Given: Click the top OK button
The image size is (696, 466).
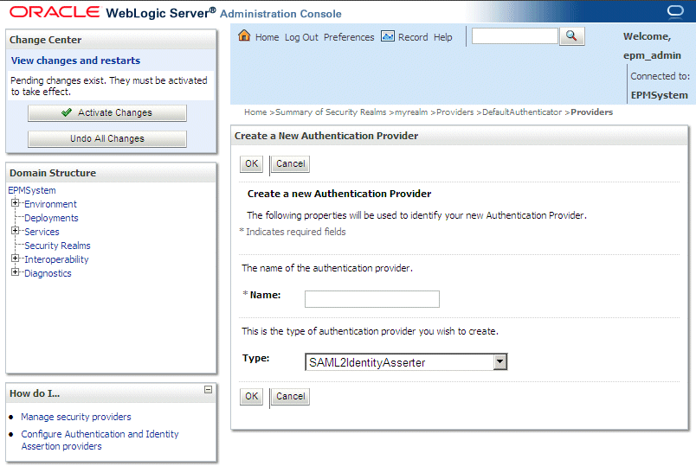Looking at the screenshot, I should pyautogui.click(x=251, y=163).
